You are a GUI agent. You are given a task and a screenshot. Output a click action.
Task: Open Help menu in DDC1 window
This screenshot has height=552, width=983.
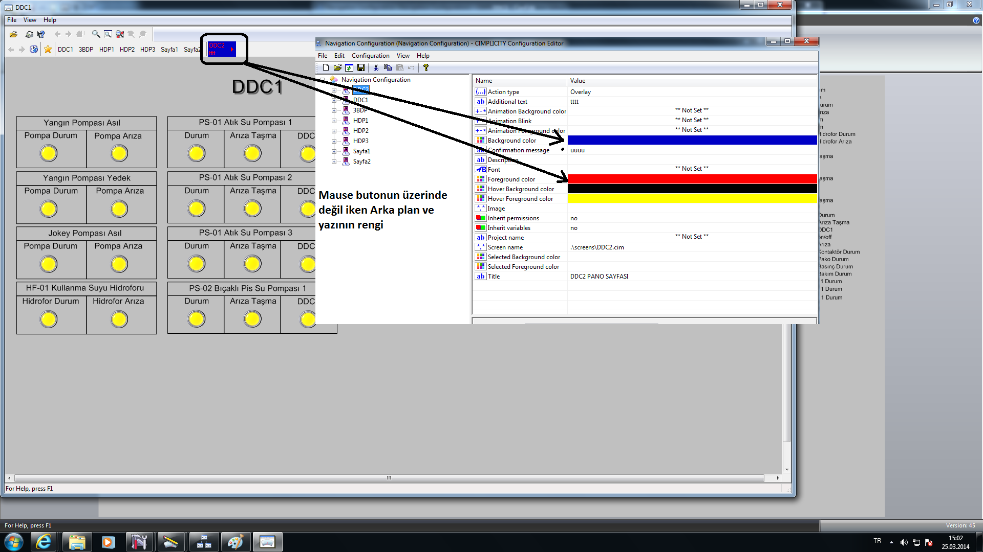pyautogui.click(x=50, y=20)
